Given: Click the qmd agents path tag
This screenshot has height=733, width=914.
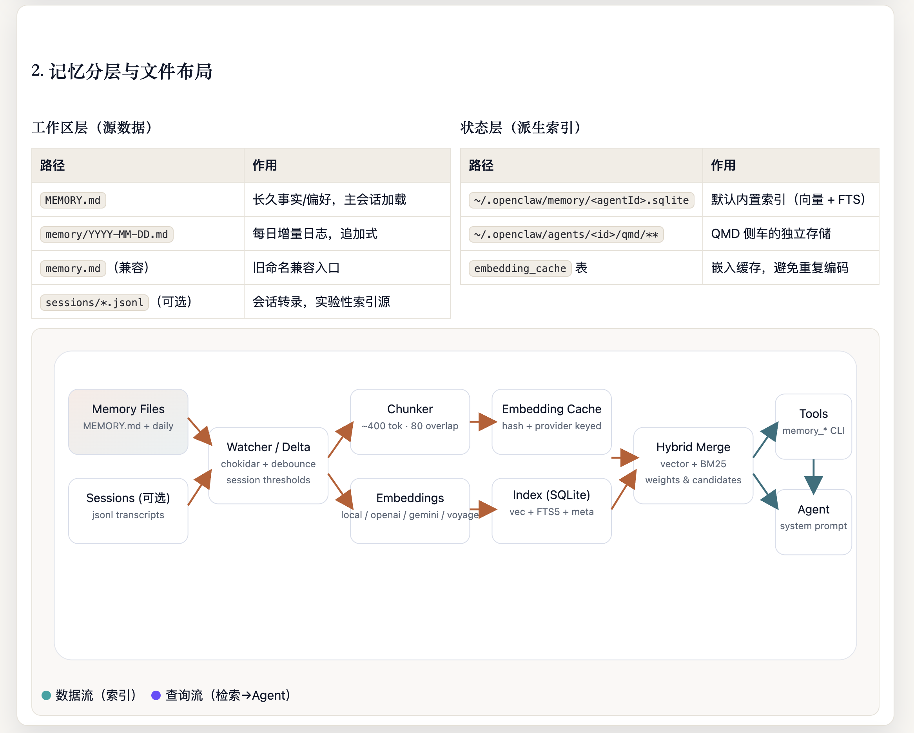Looking at the screenshot, I should [566, 234].
